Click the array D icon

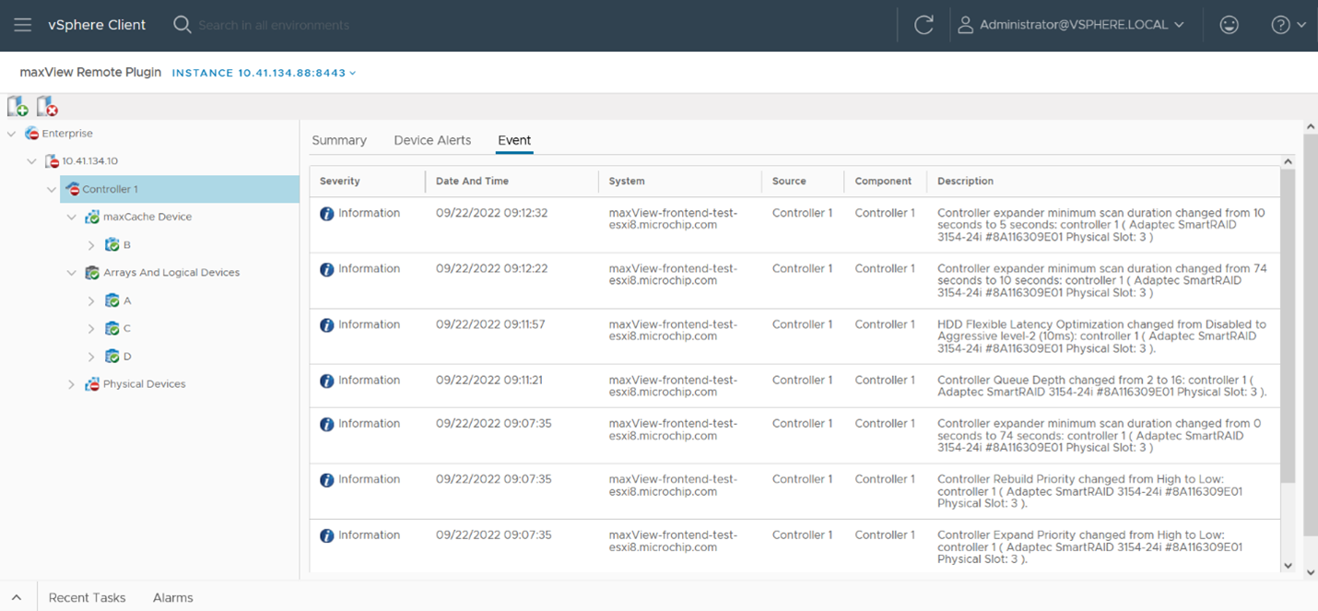coord(112,356)
